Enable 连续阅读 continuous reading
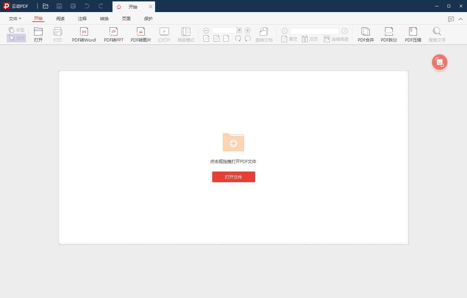467x298 pixels. click(x=336, y=39)
